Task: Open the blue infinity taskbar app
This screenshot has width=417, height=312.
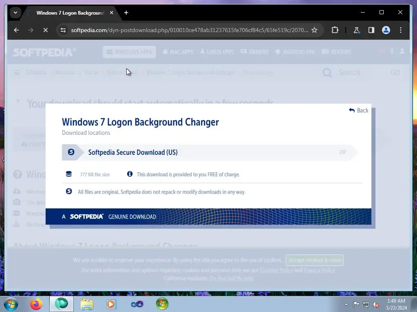Action: coord(137,304)
